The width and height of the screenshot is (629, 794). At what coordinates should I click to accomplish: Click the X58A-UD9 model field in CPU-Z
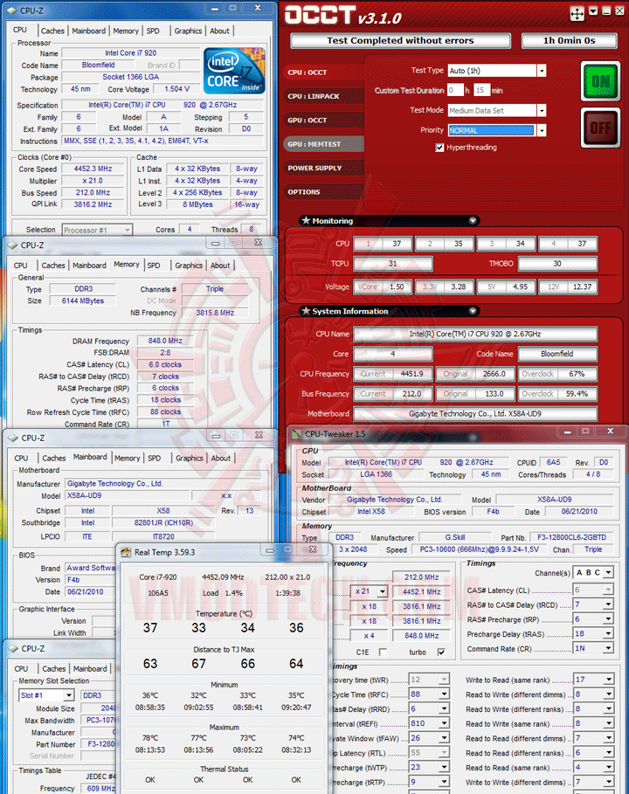128,496
